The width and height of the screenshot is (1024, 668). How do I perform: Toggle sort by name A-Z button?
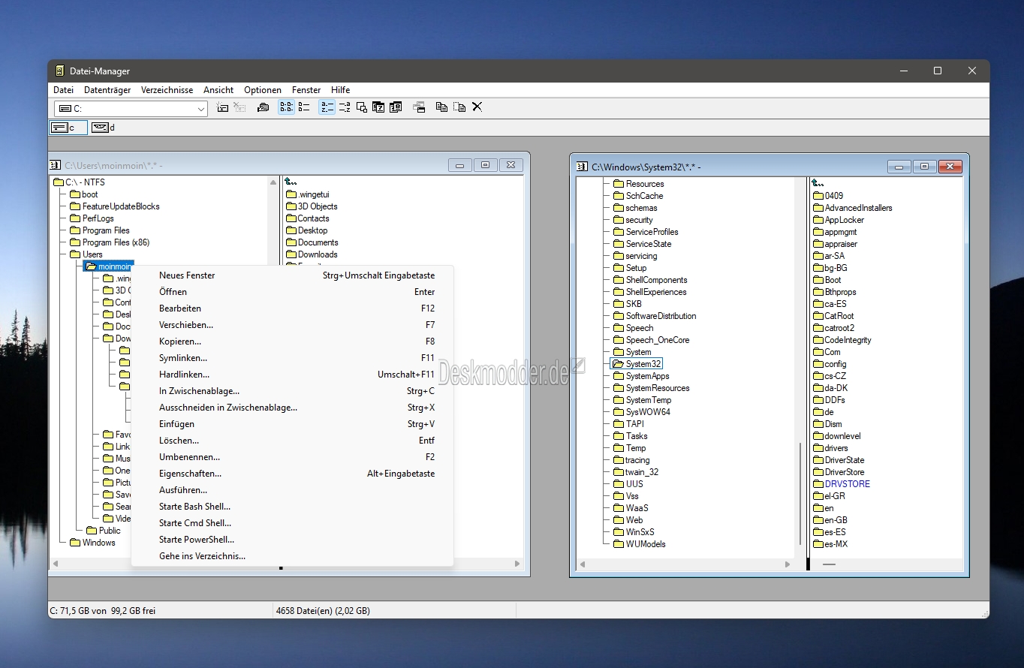click(327, 107)
